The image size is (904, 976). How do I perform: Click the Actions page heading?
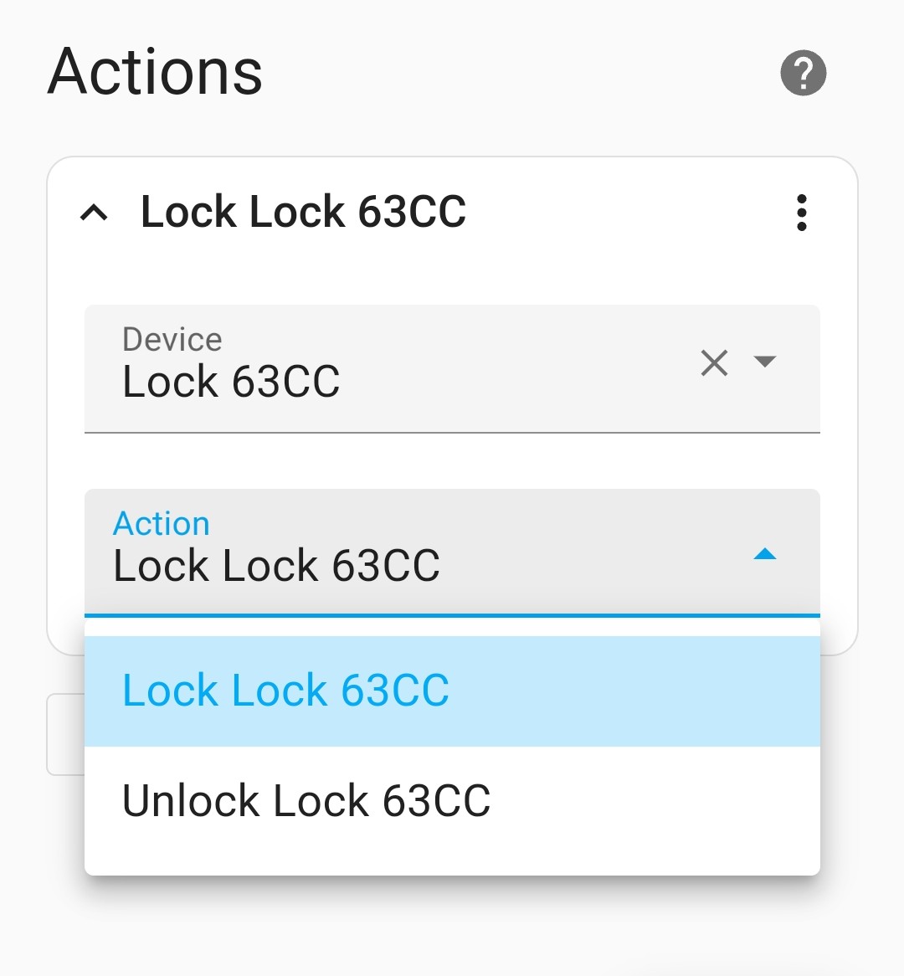point(156,72)
